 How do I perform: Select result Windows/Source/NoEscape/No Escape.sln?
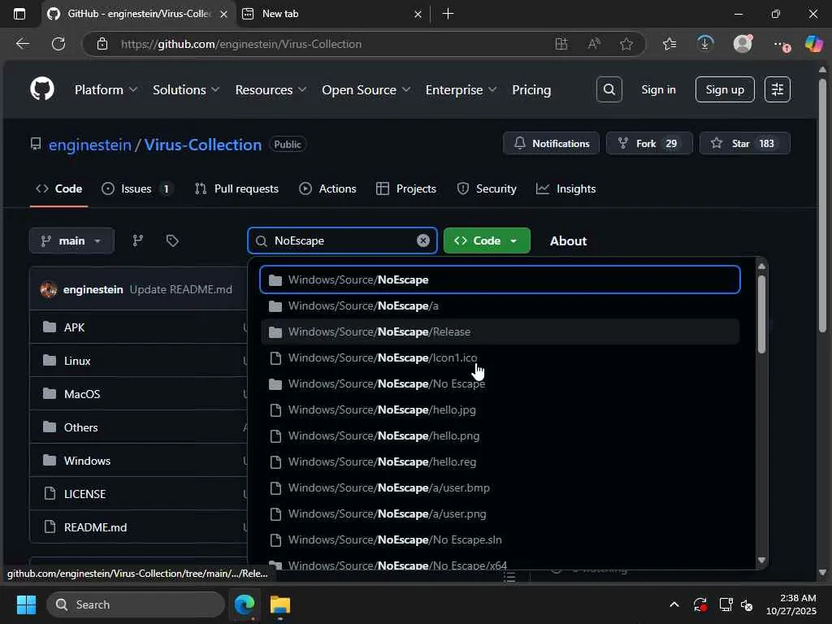(500, 539)
